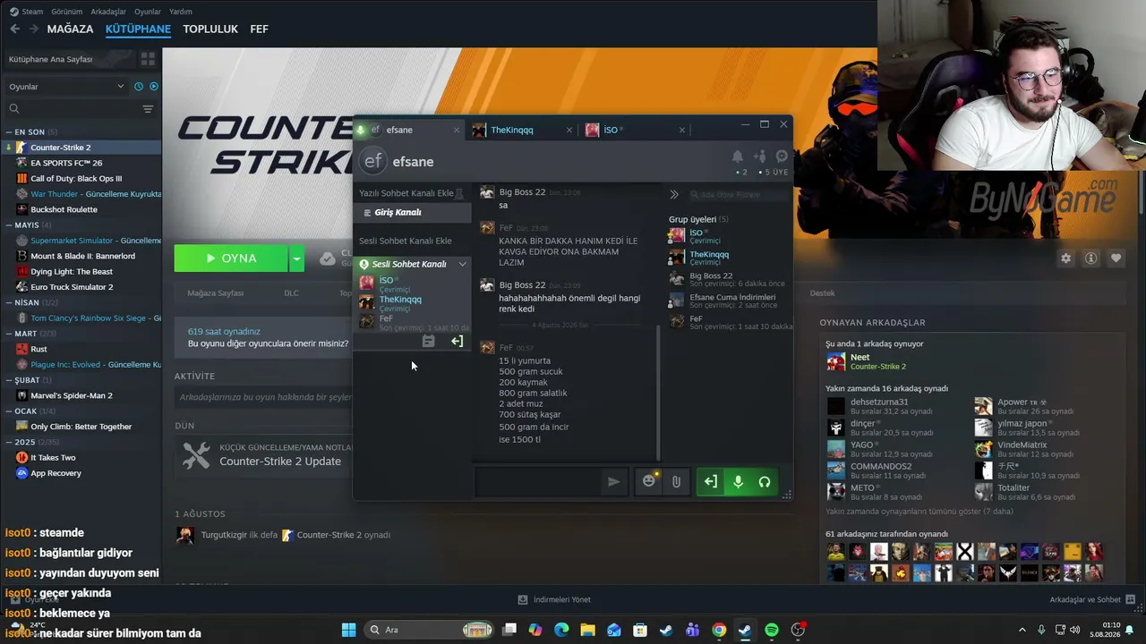Open Spotify from the taskbar
Viewport: 1146px width, 644px height.
pyautogui.click(x=772, y=630)
